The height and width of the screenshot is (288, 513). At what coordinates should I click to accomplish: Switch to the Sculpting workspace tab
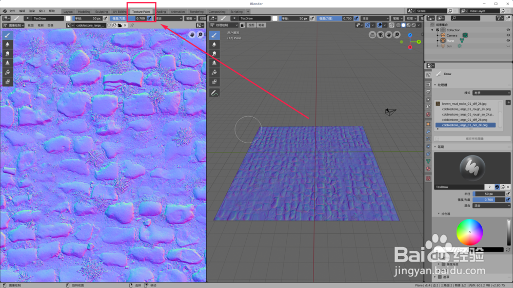[102, 11]
